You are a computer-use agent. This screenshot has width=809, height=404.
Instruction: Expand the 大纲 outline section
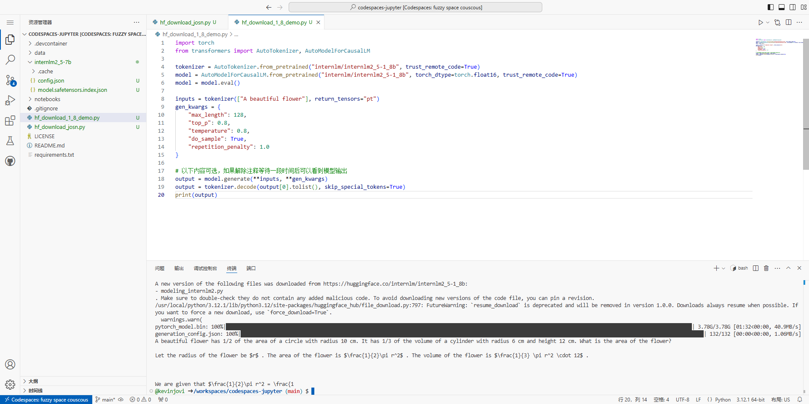tap(83, 381)
